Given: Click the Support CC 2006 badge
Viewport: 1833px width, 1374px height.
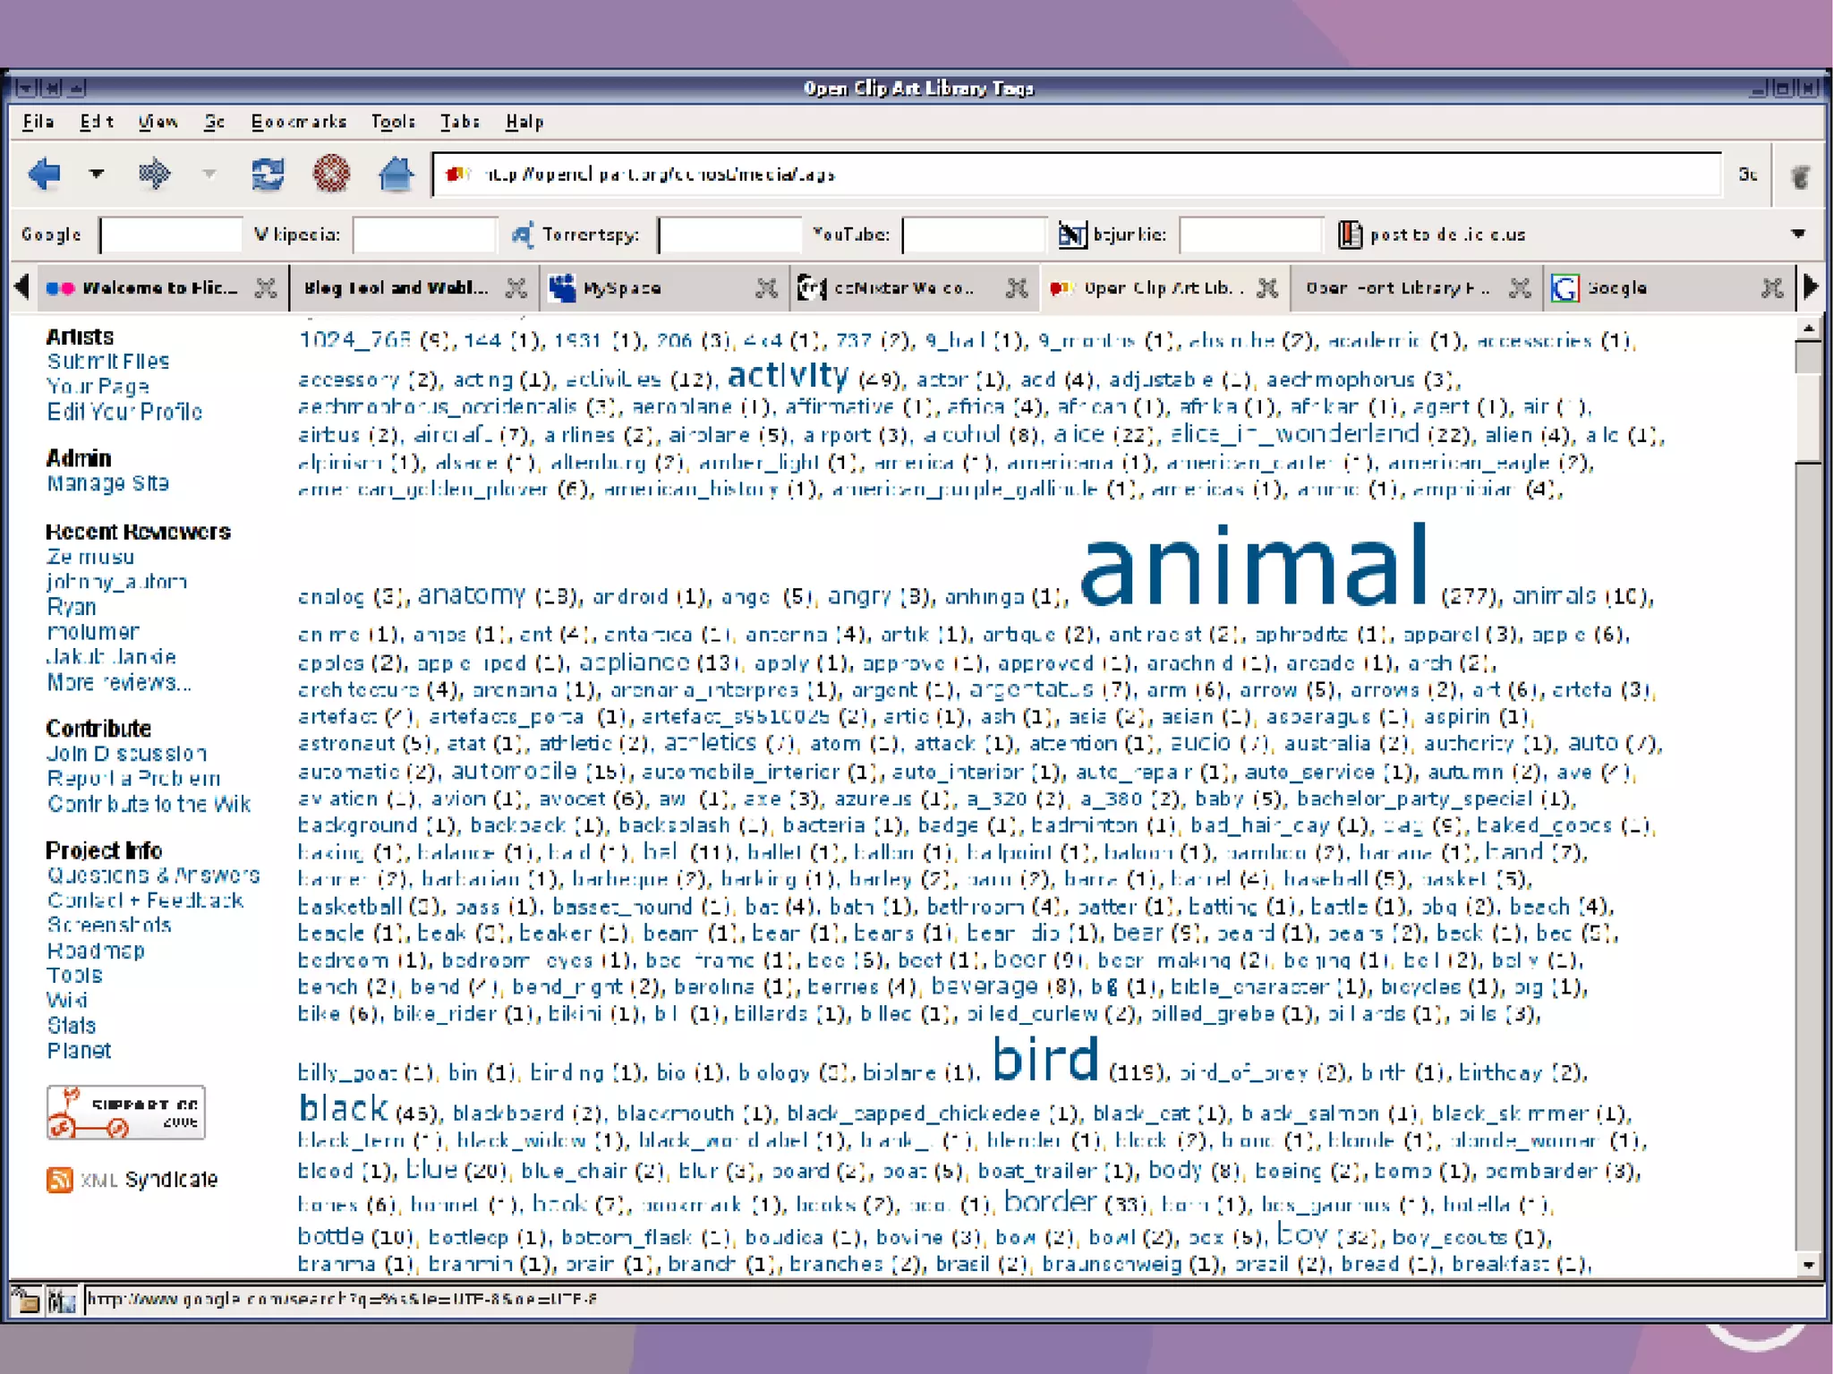Looking at the screenshot, I should tap(126, 1113).
